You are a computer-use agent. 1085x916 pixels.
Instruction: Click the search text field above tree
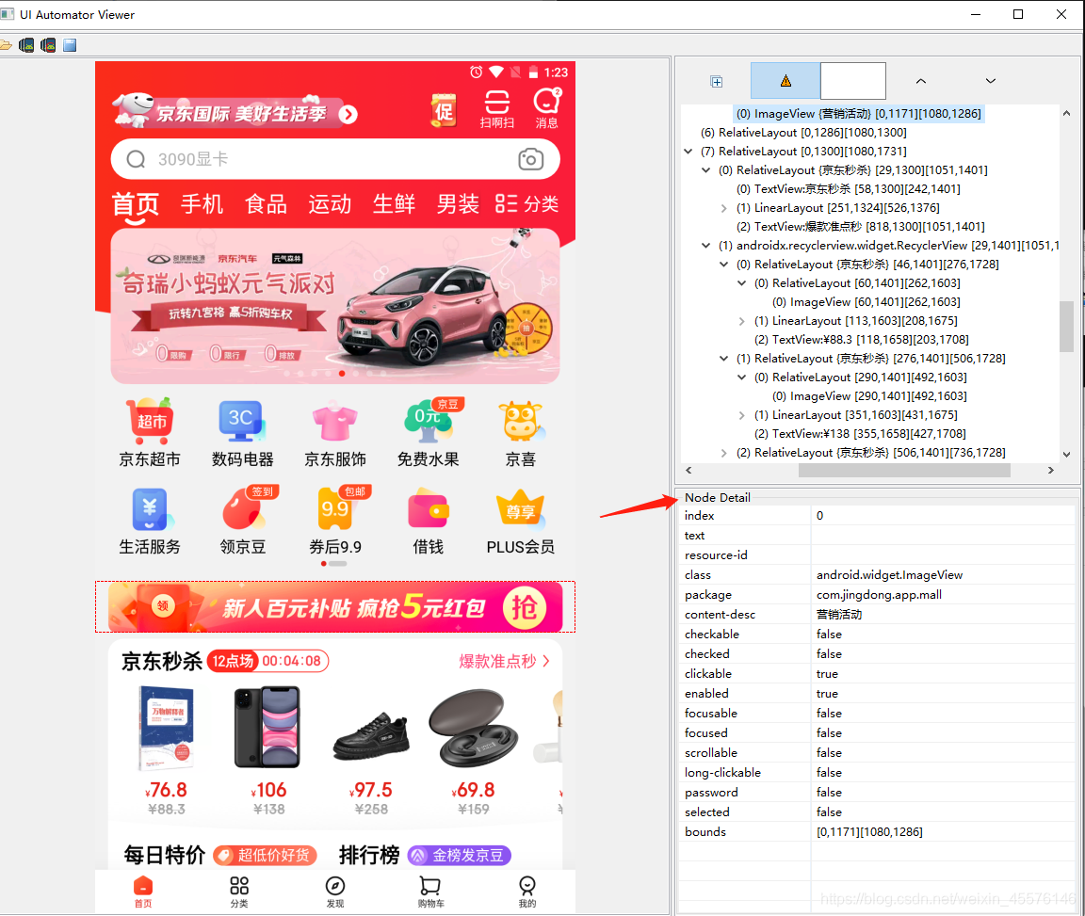(x=852, y=81)
